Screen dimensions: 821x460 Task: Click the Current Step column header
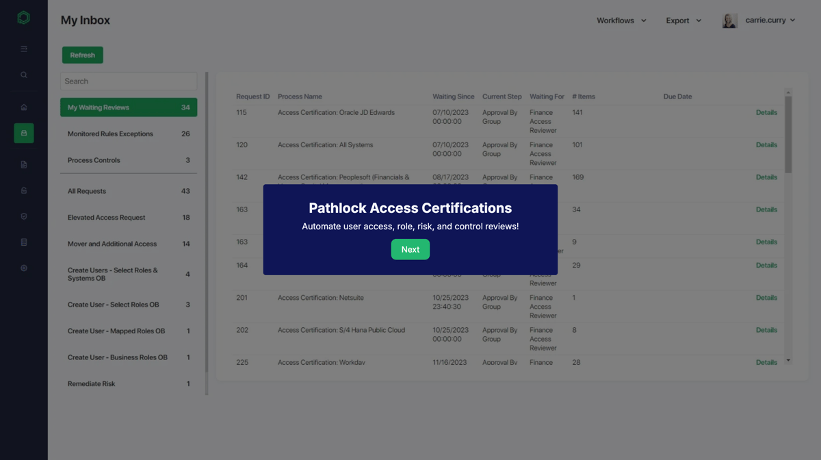click(501, 97)
